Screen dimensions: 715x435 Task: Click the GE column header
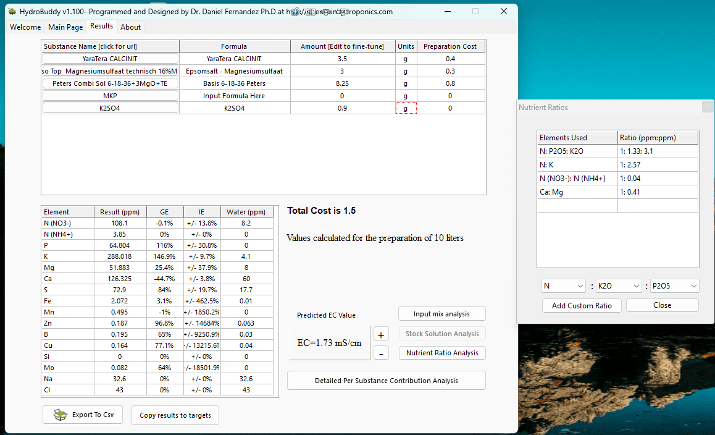(165, 212)
